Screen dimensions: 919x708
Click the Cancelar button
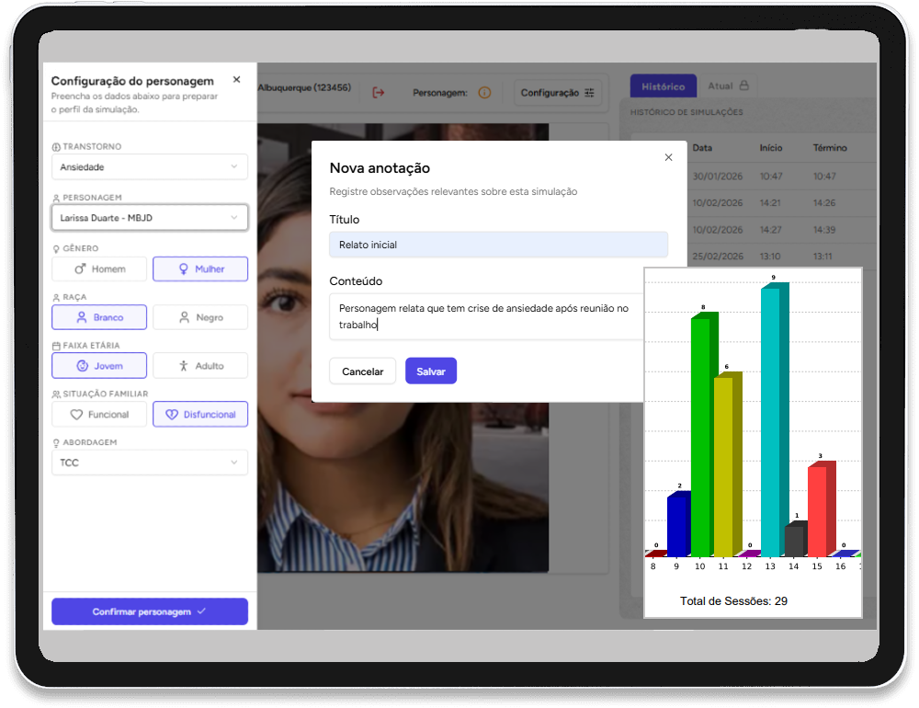(x=363, y=371)
